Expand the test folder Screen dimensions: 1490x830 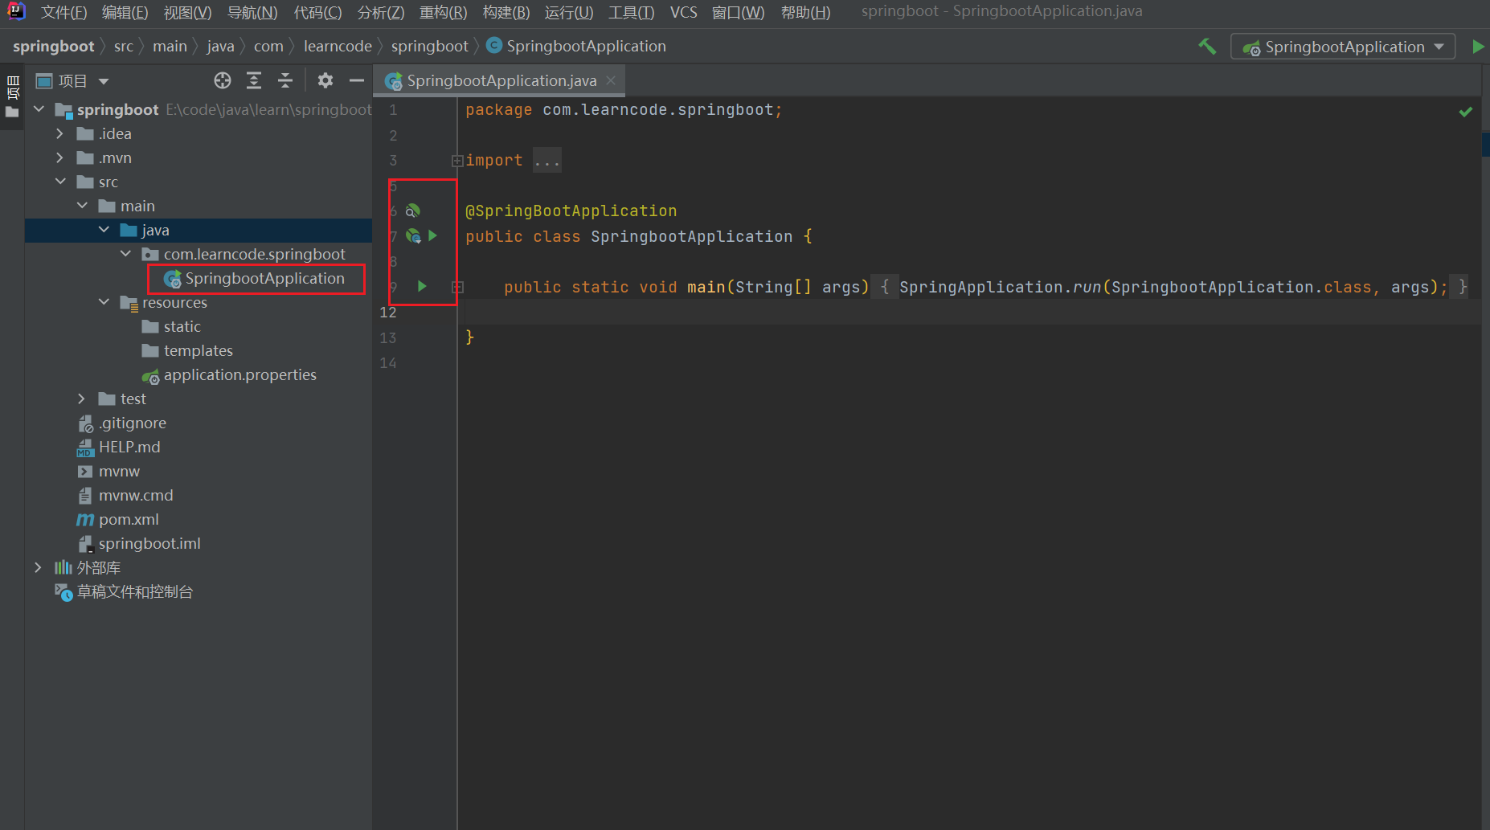pos(82,399)
